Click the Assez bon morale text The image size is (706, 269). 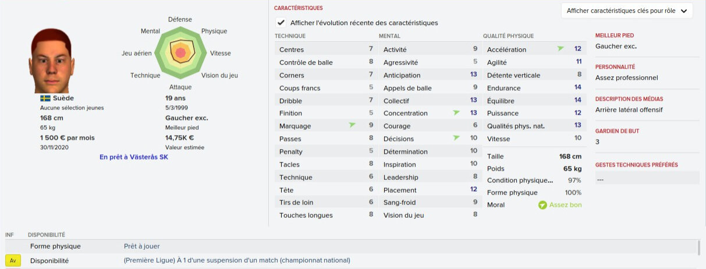click(x=565, y=205)
